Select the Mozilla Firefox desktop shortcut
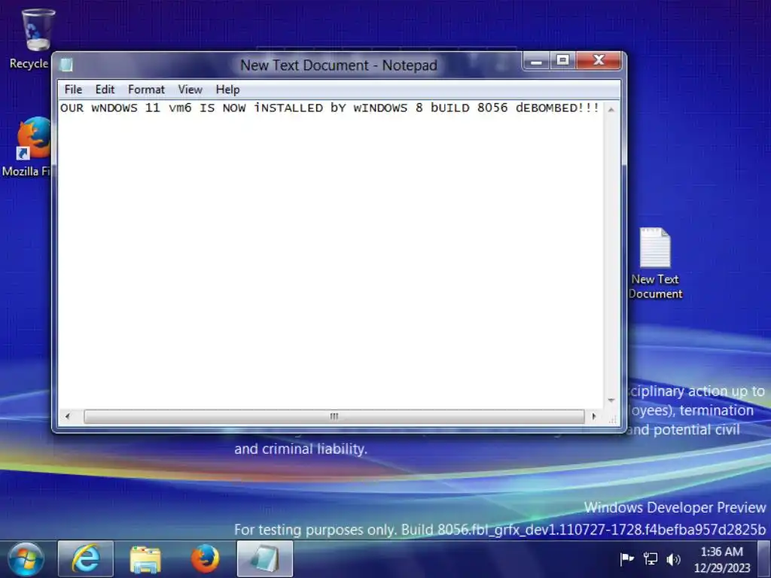Screen dimensions: 771x578 [x=29, y=147]
